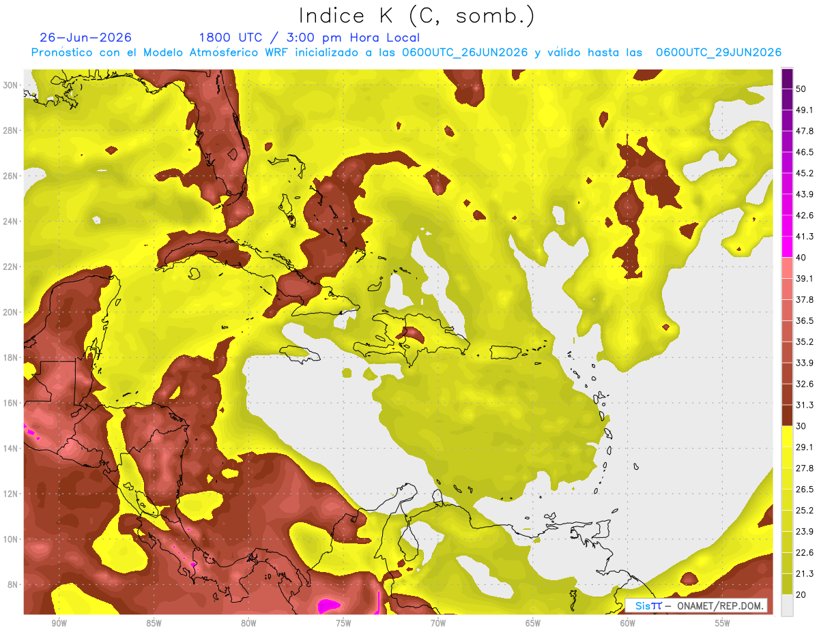
Task: Click the longitude label "55W"
Action: (723, 623)
